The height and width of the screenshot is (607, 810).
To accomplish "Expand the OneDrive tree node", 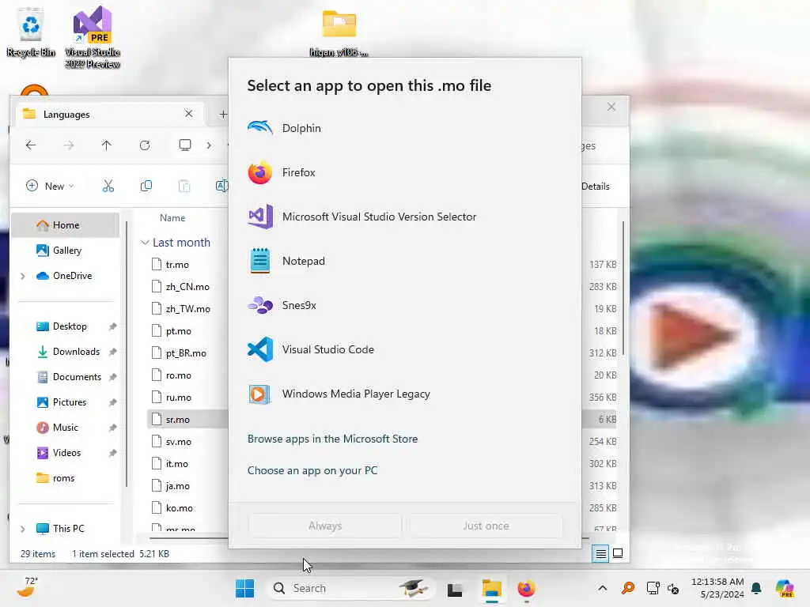I will point(23,276).
